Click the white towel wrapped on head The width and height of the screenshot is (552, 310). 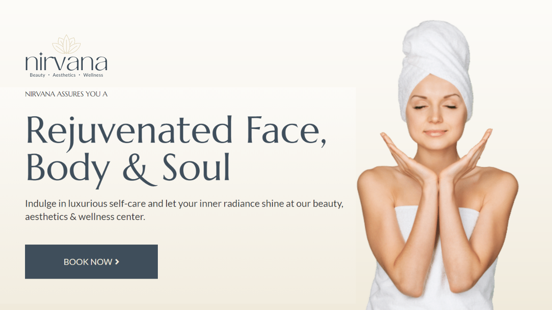[436, 65]
